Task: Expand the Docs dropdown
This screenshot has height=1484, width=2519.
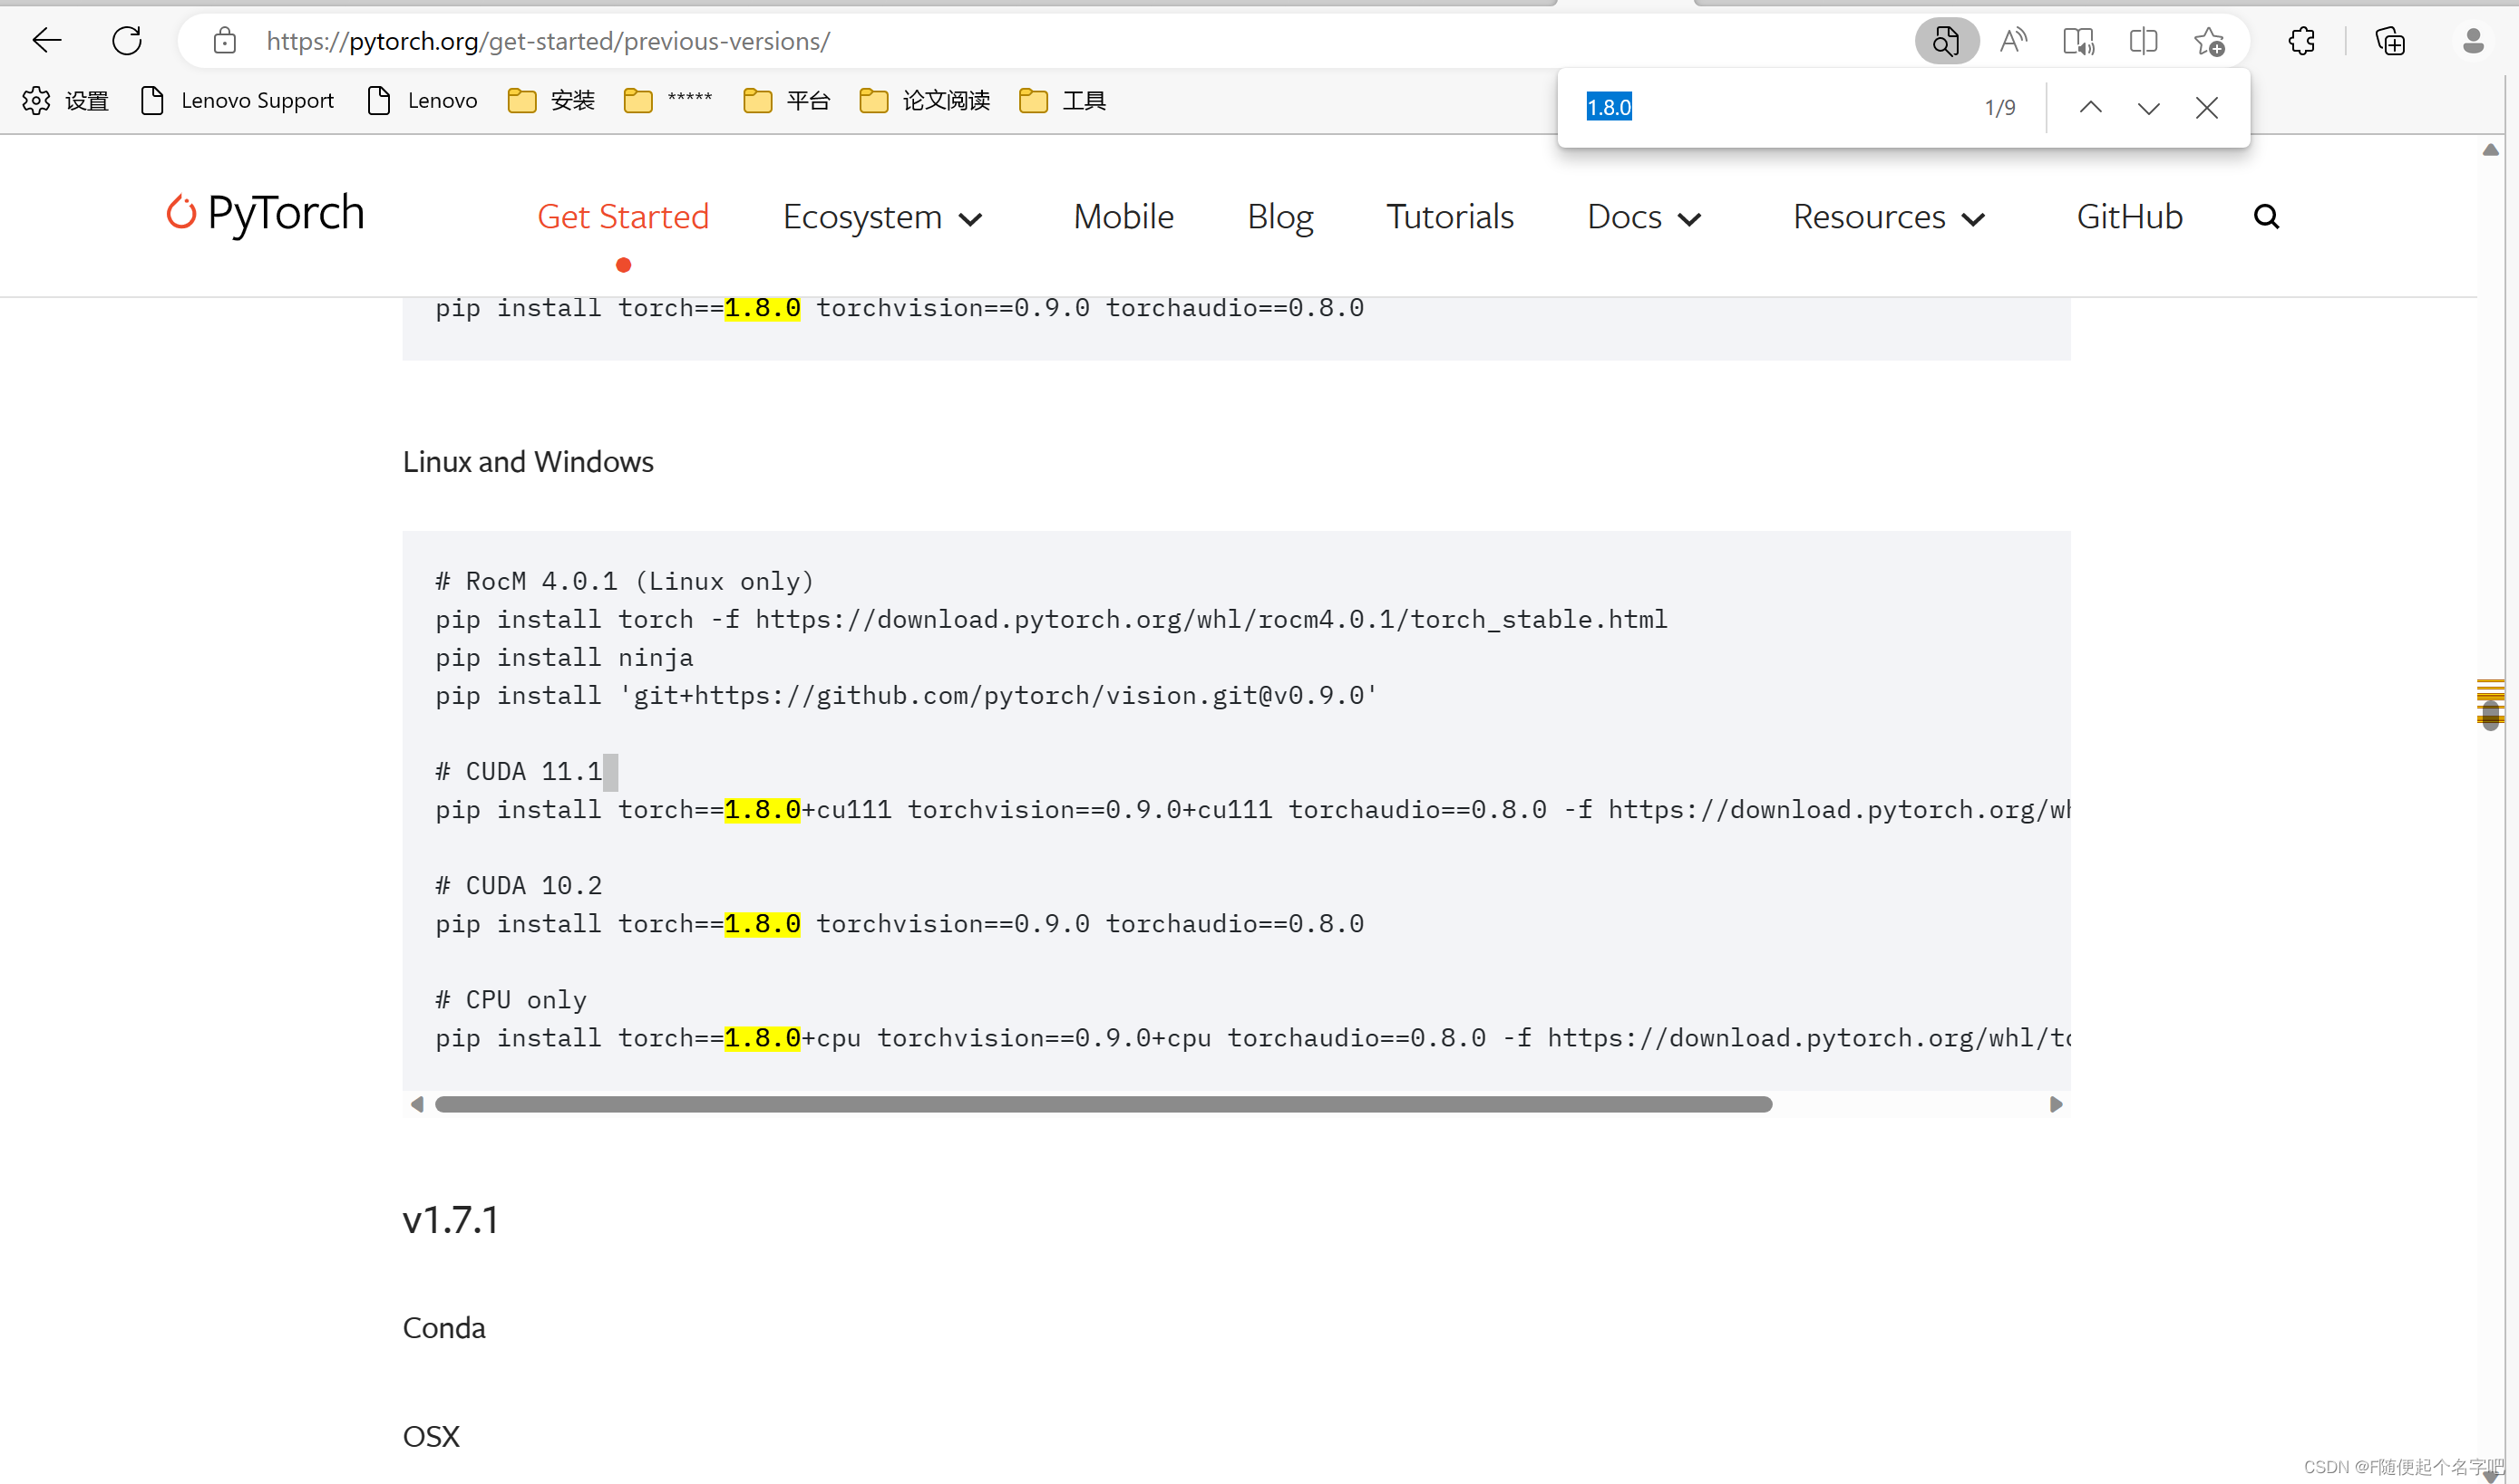Action: coord(1643,217)
